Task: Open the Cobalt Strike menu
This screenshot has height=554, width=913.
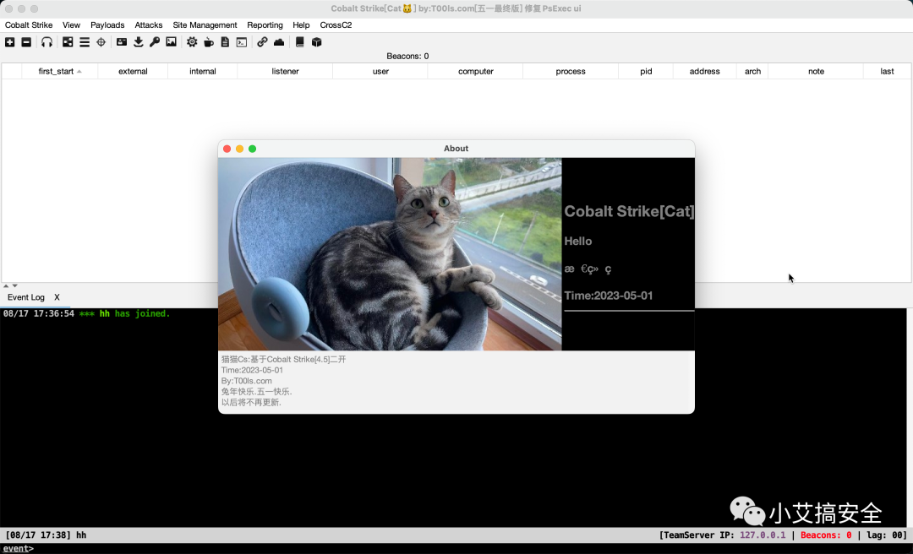Action: (29, 25)
